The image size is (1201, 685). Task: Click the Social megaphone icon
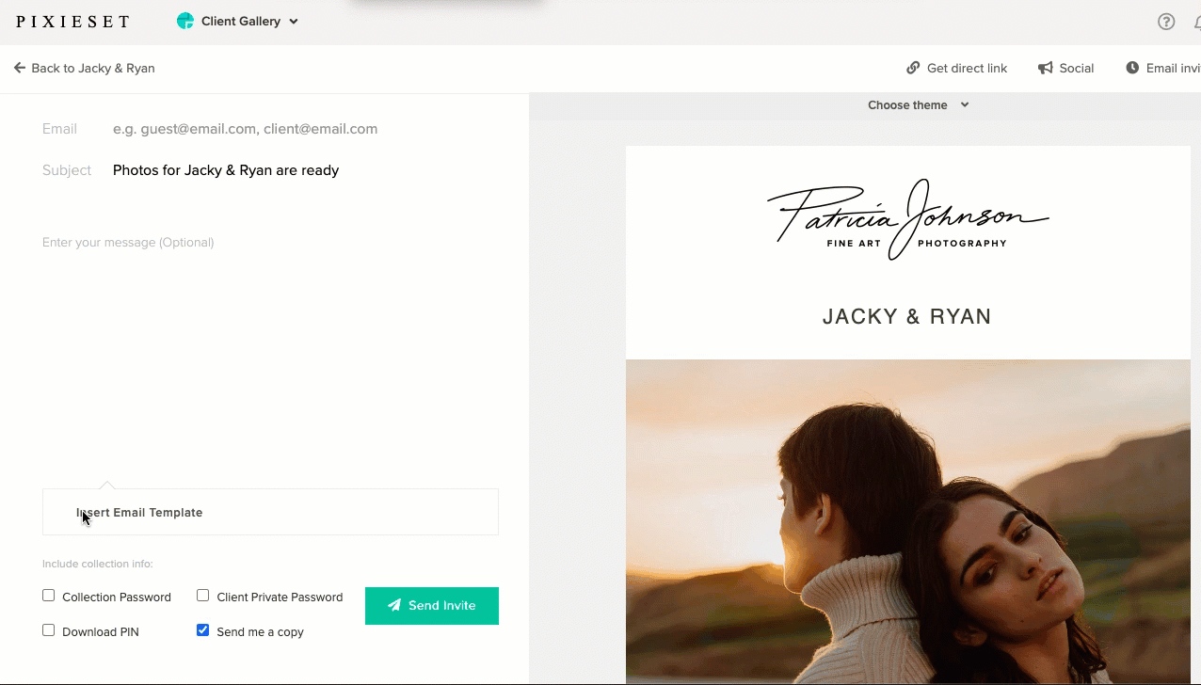click(x=1045, y=68)
